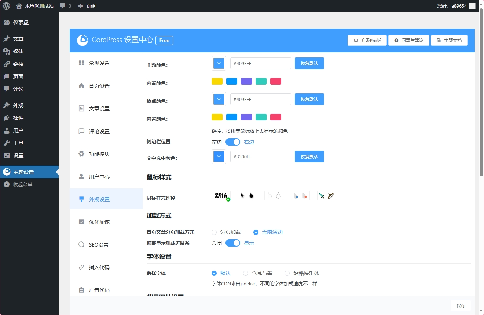Select the outlined white cursor style
484x315 pixels.
(x=274, y=196)
